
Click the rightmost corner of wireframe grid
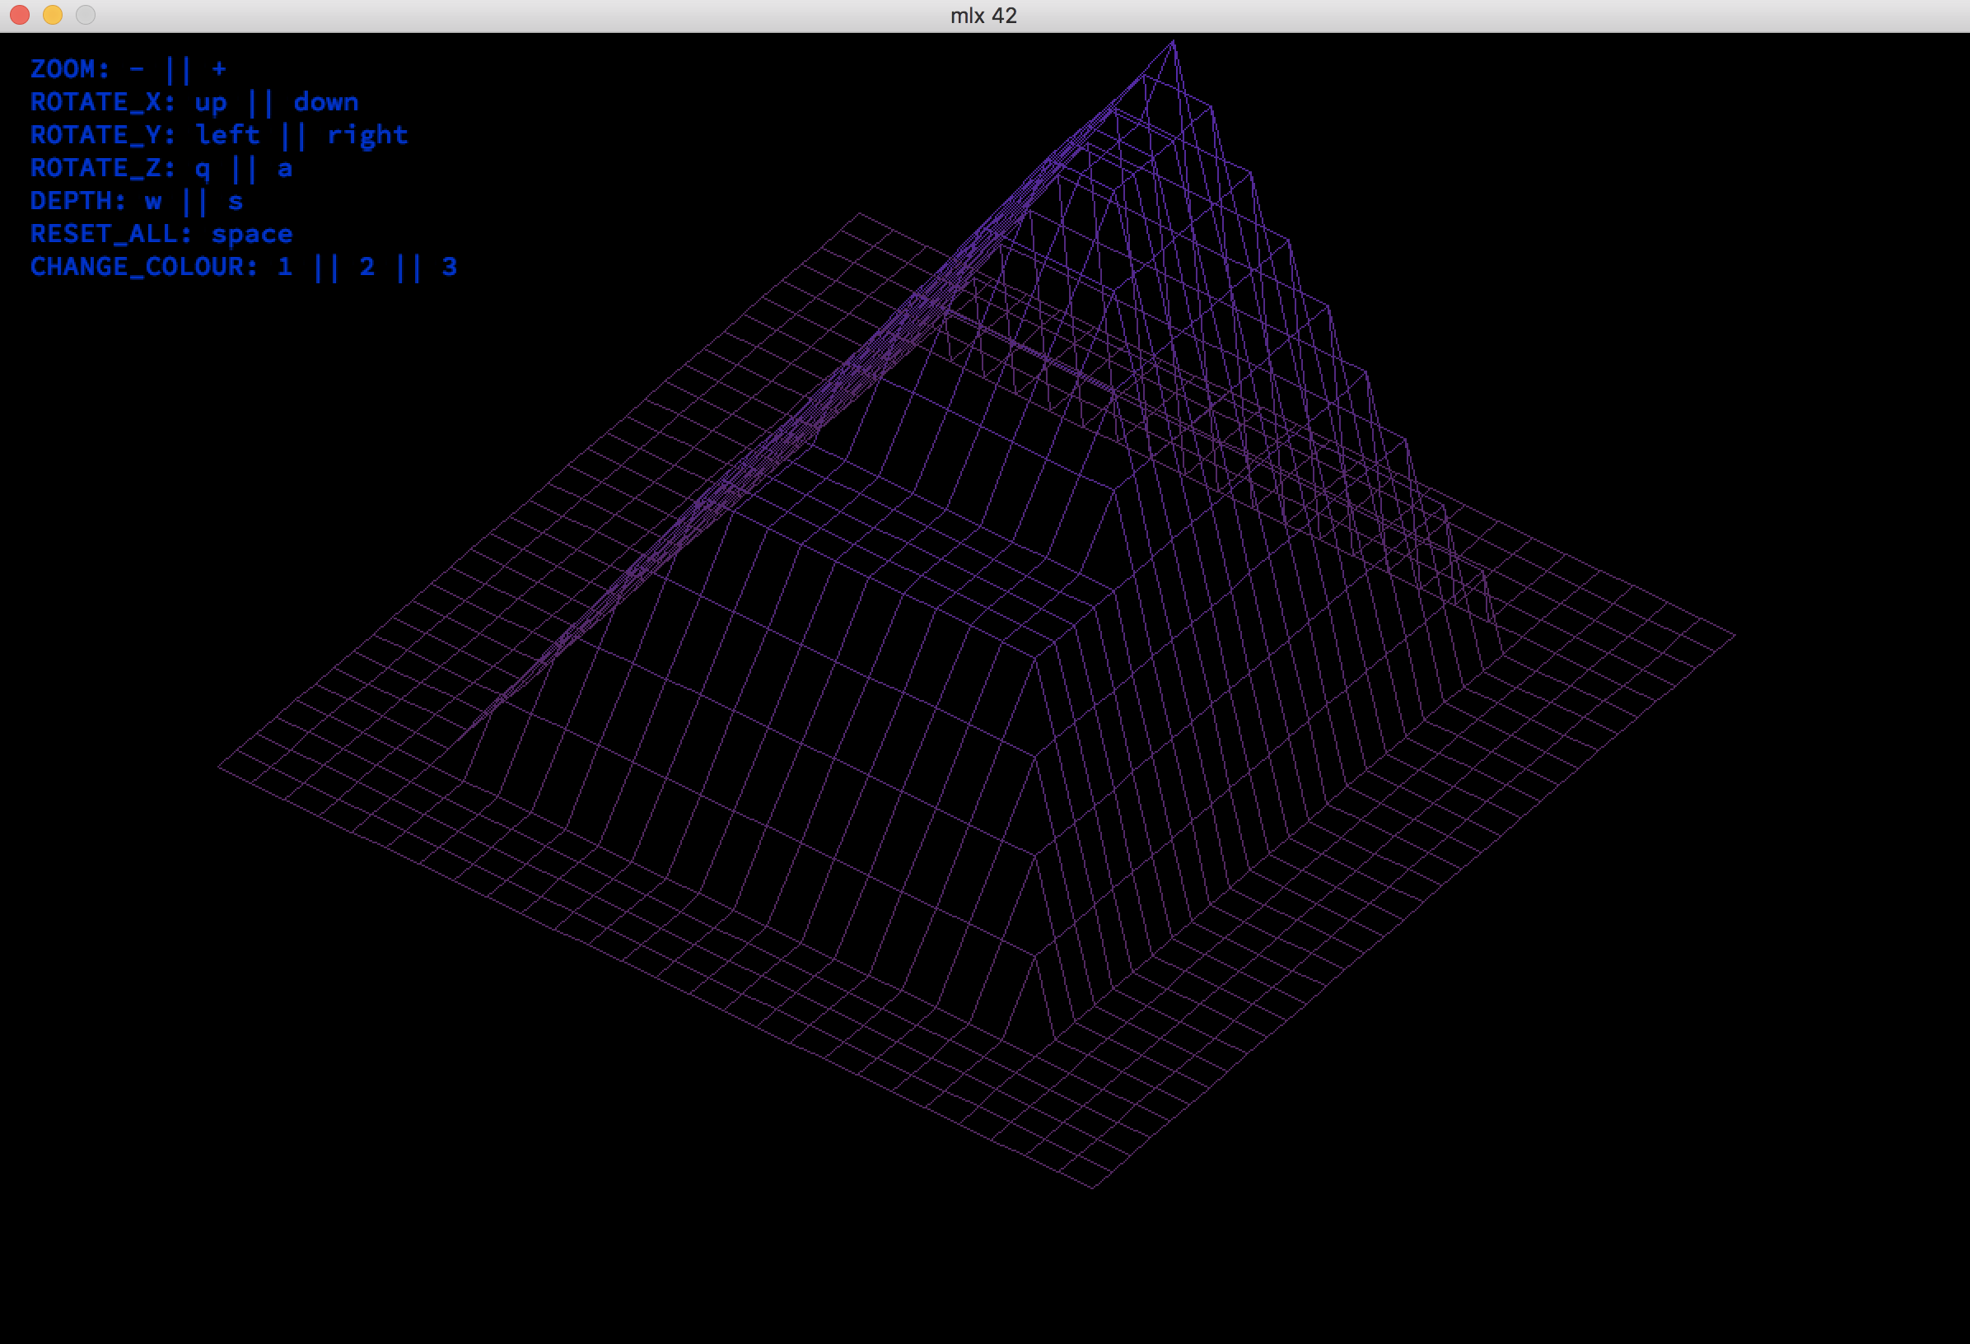[x=1734, y=634]
